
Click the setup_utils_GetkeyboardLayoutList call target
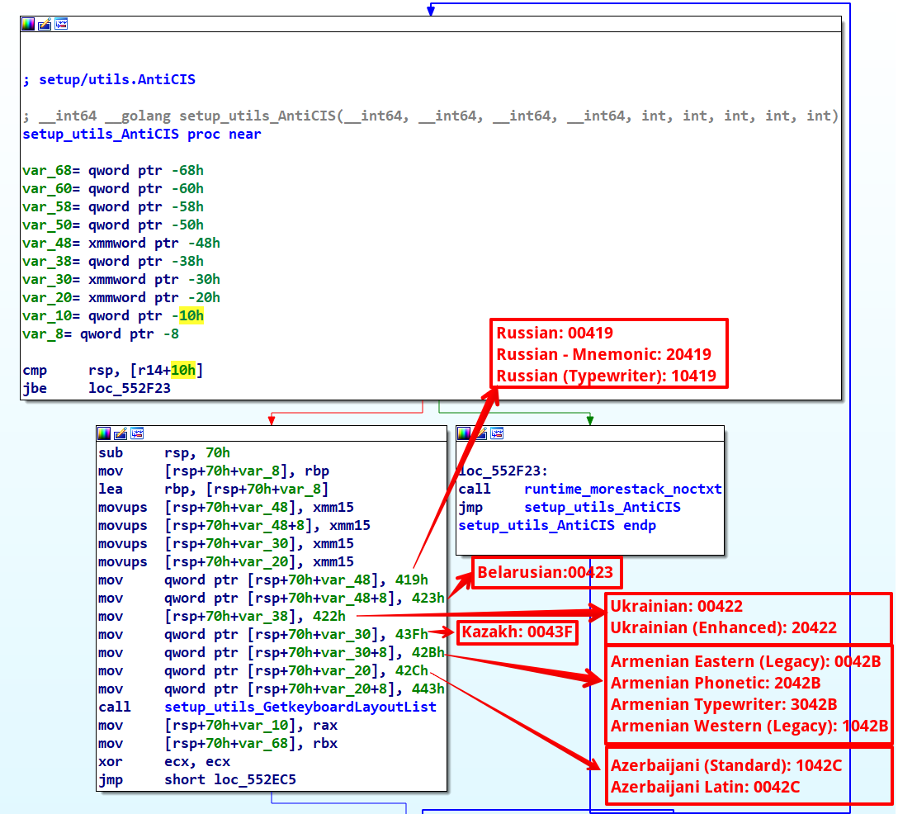pos(300,707)
